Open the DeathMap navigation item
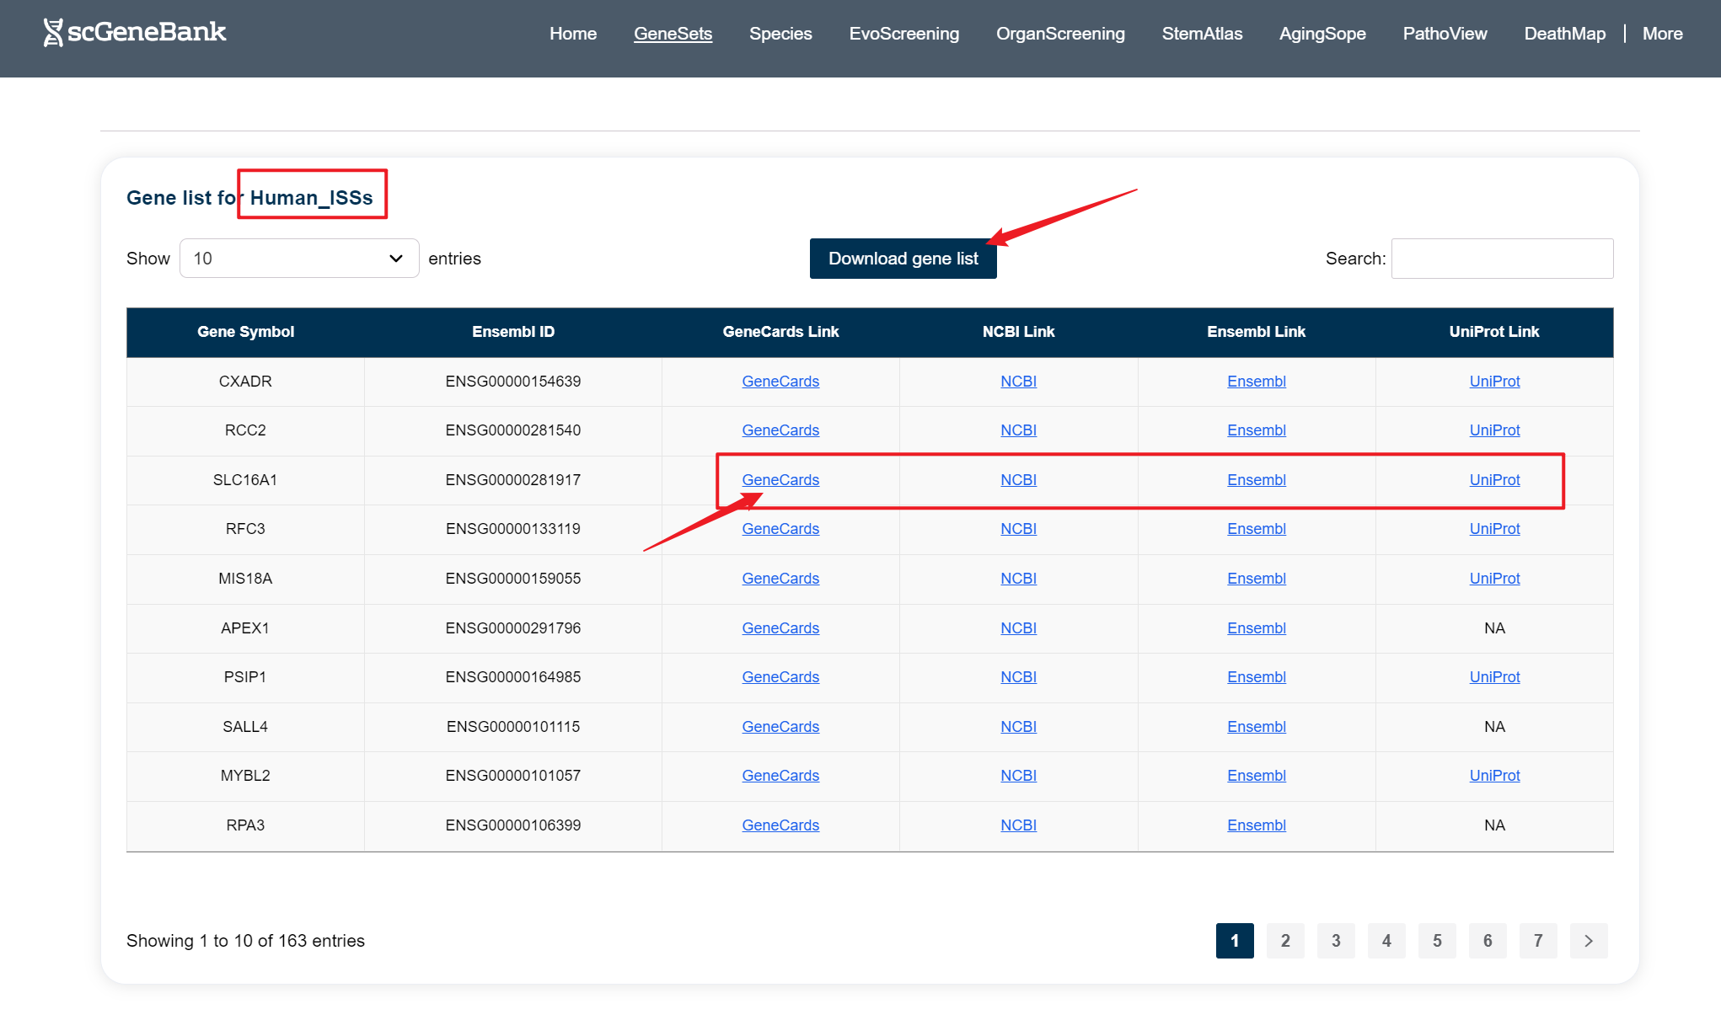This screenshot has width=1721, height=1036. (1564, 34)
